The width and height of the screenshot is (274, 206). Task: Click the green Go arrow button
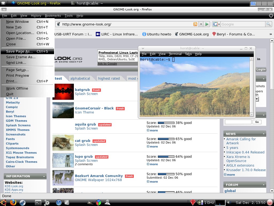[x=207, y=24]
